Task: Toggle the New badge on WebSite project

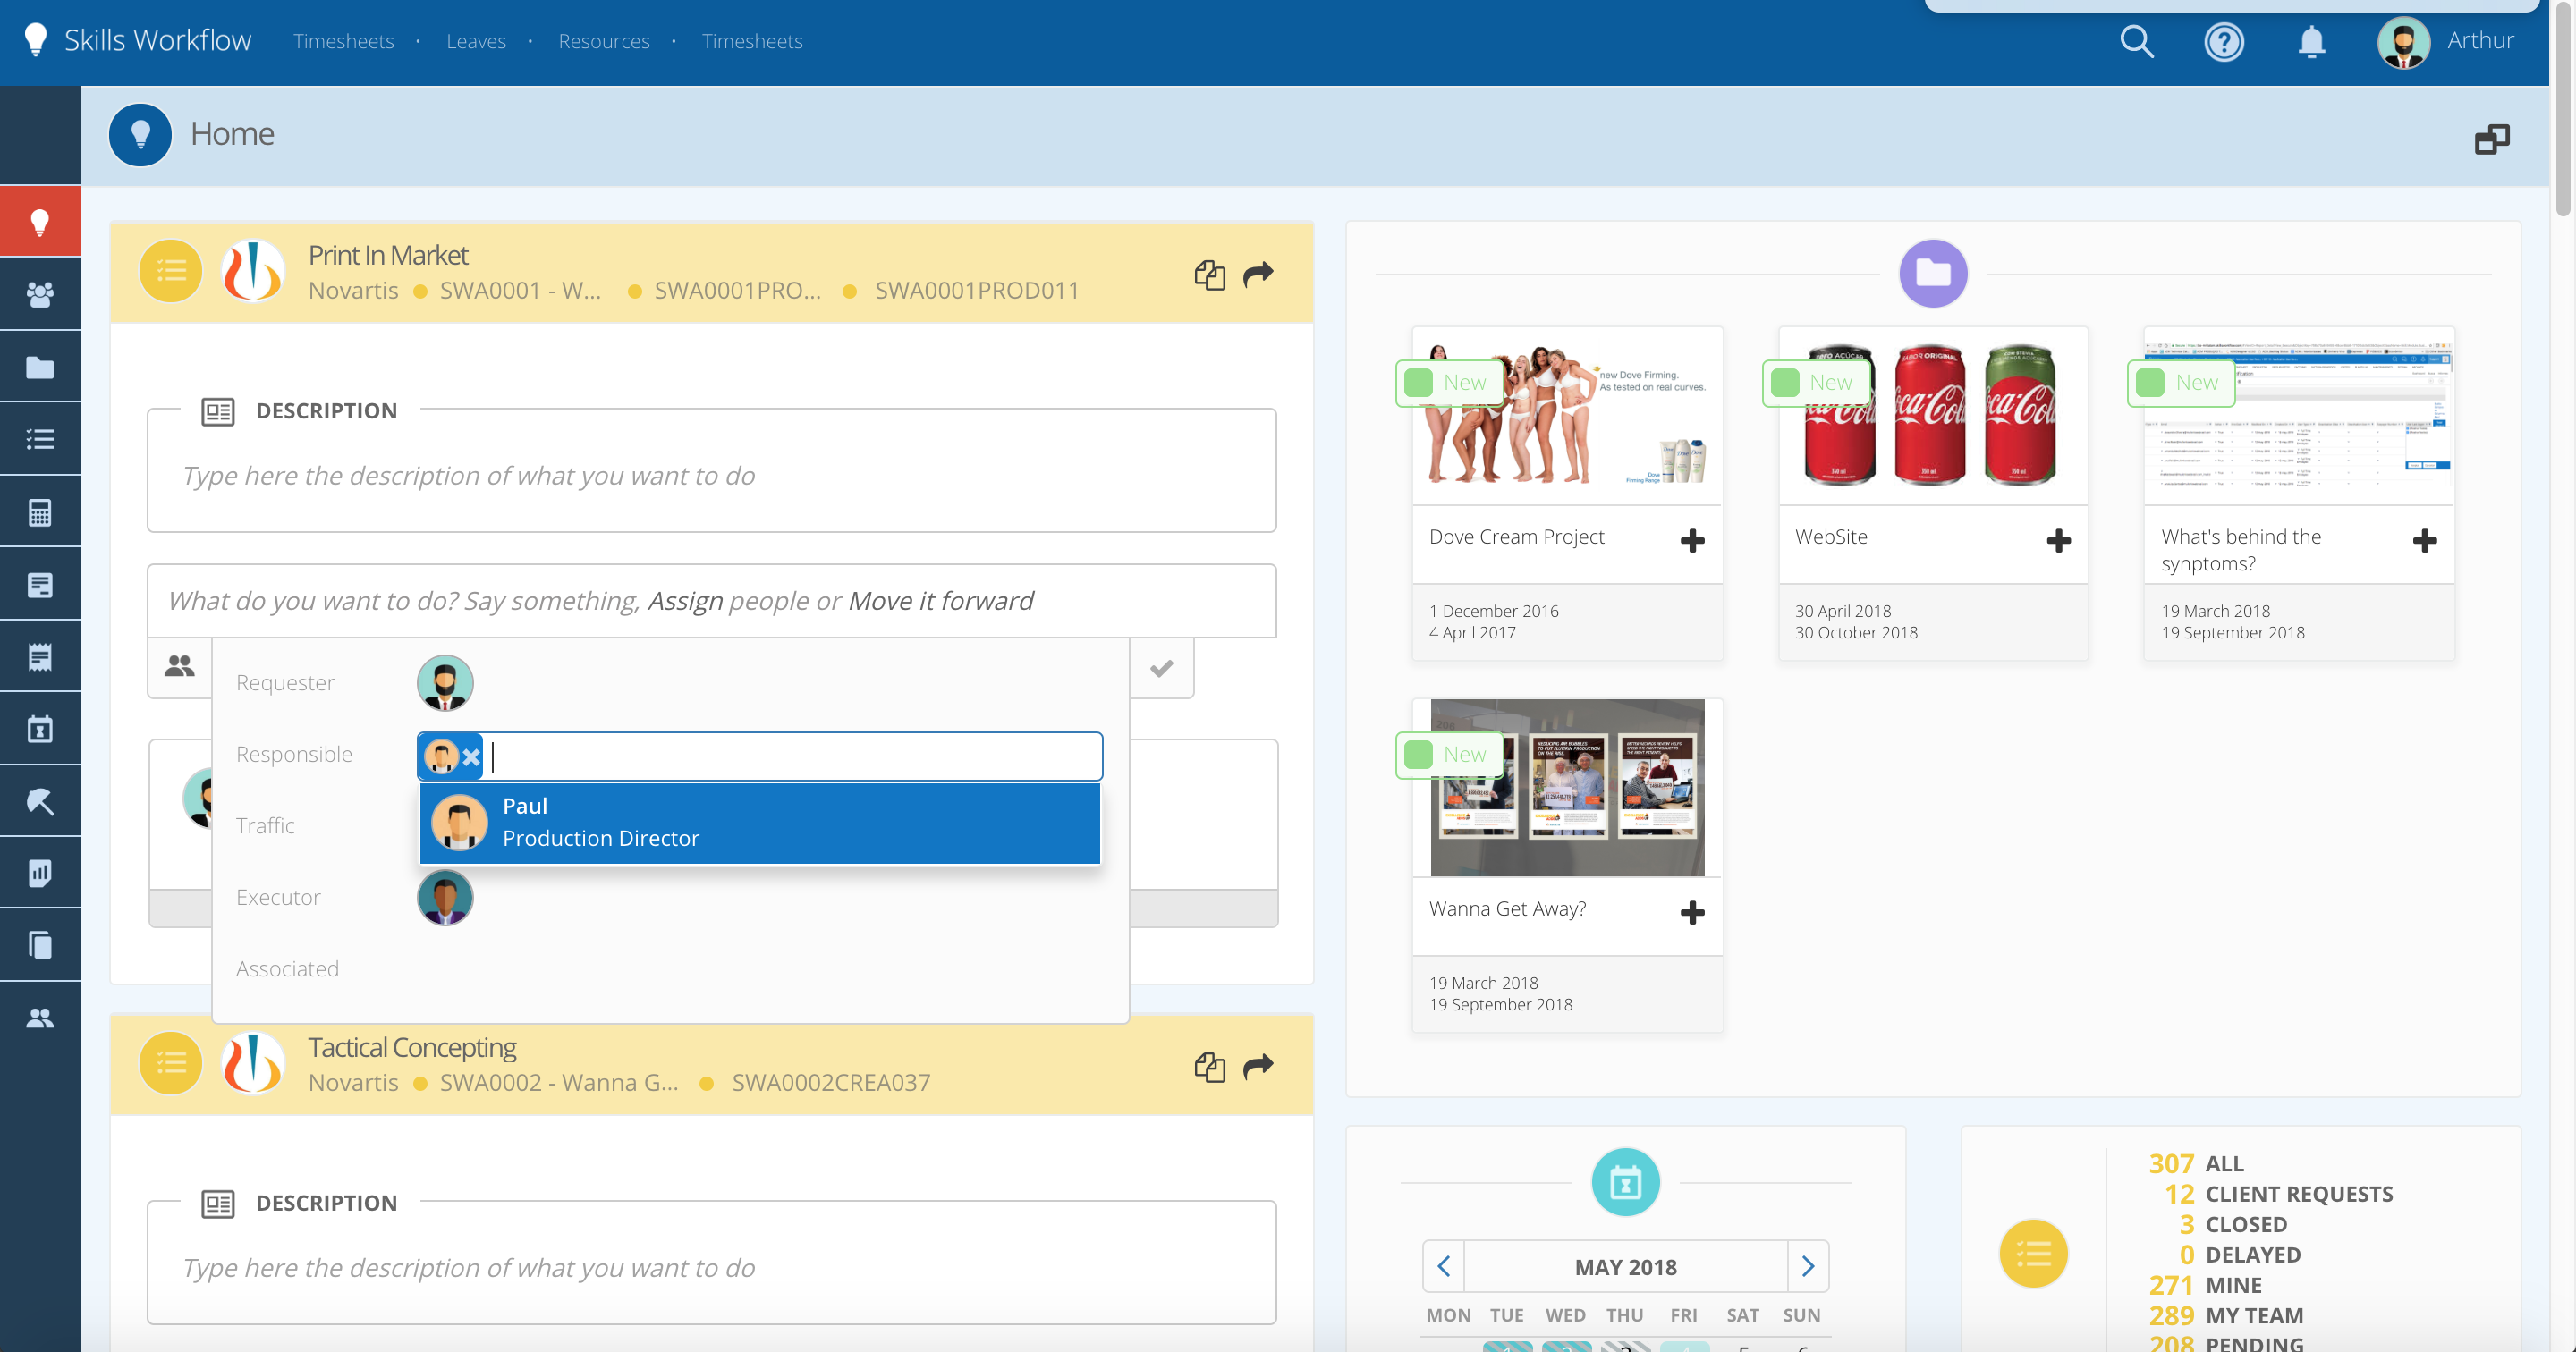Action: tap(1815, 382)
